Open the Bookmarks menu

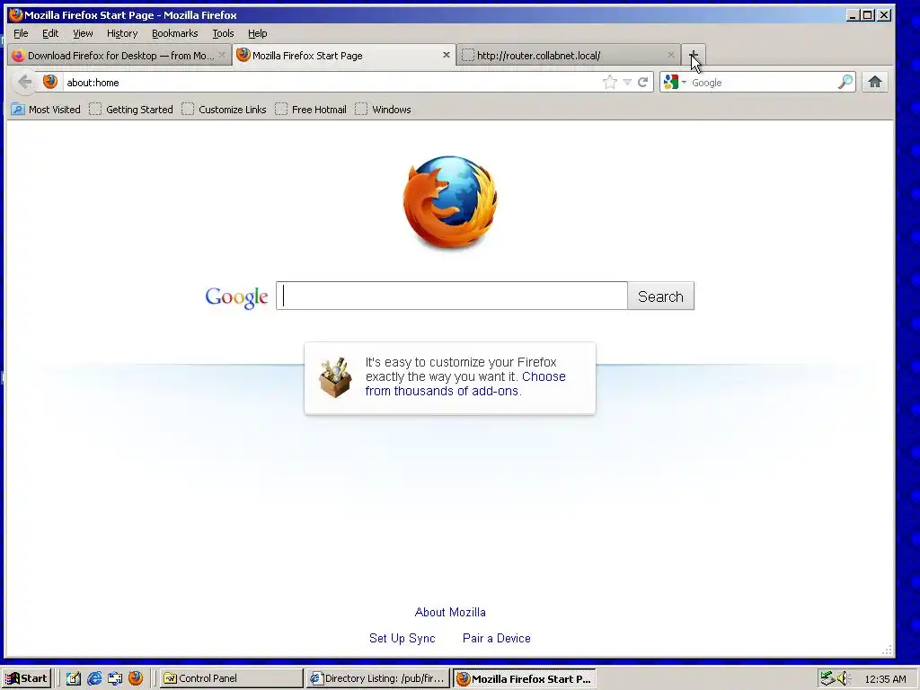click(x=175, y=33)
